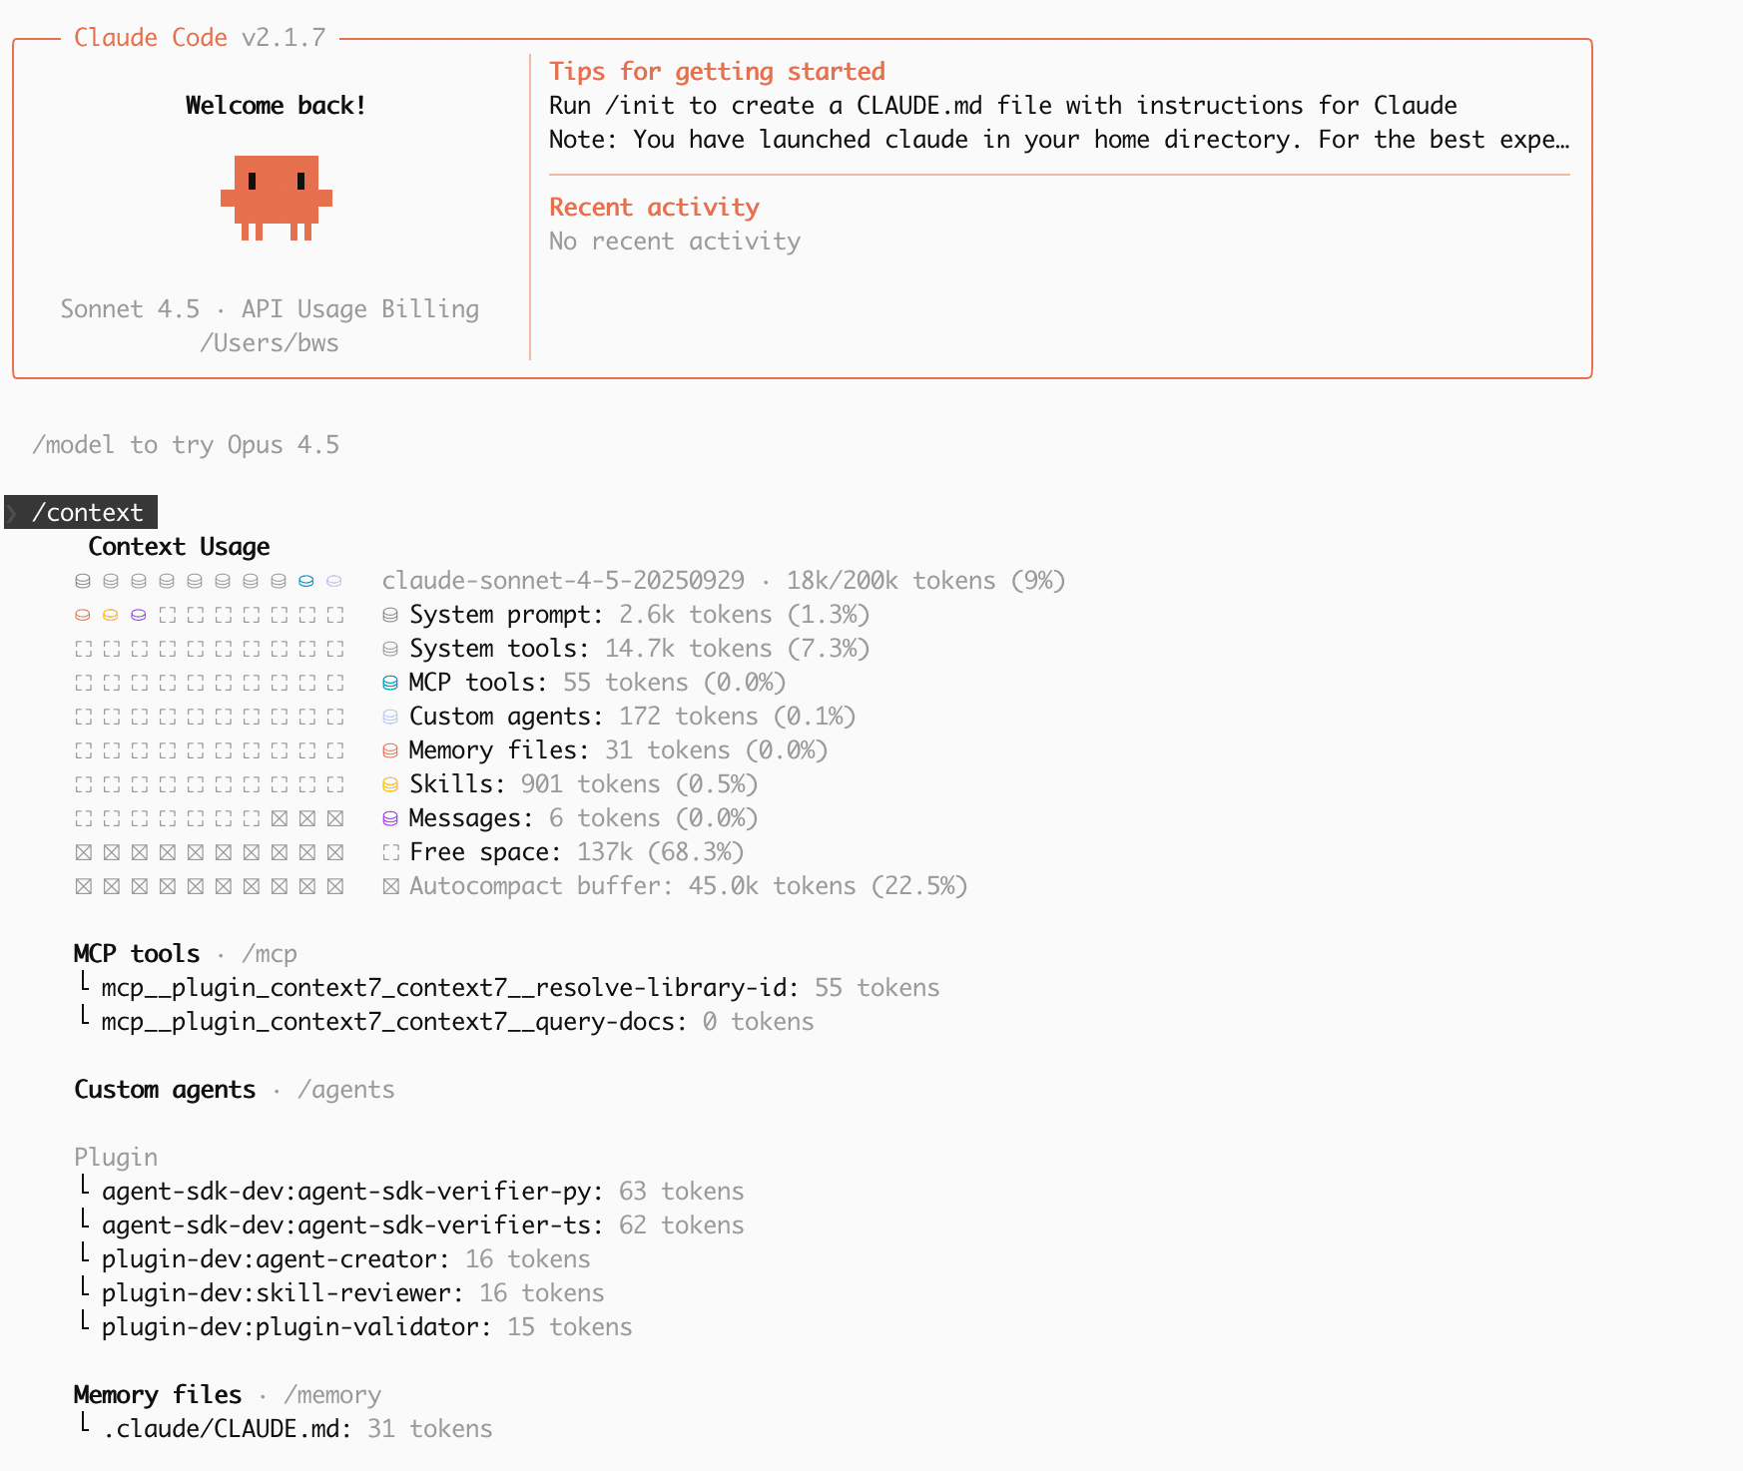Click the /memory command beside Memory files
The height and width of the screenshot is (1471, 1743).
tap(331, 1395)
